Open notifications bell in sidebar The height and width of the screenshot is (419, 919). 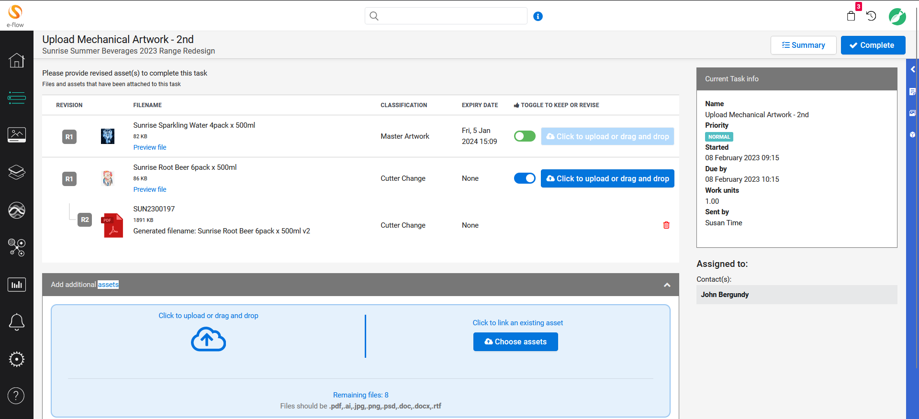[16, 322]
